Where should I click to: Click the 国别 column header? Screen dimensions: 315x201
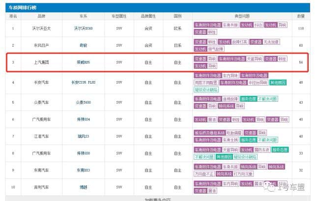tap(177, 16)
